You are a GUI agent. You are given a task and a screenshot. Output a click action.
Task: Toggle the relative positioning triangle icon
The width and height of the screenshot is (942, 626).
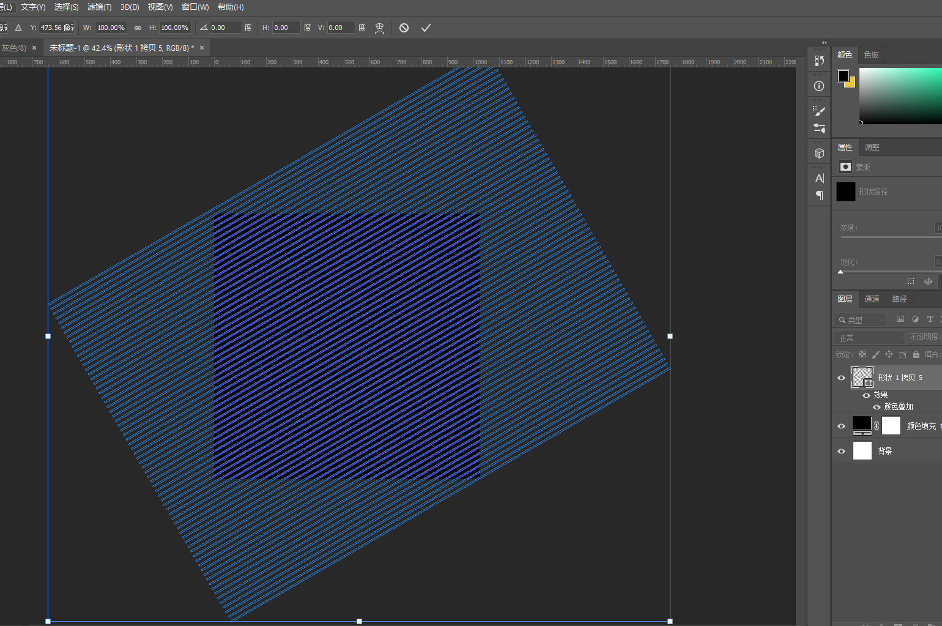coord(18,28)
